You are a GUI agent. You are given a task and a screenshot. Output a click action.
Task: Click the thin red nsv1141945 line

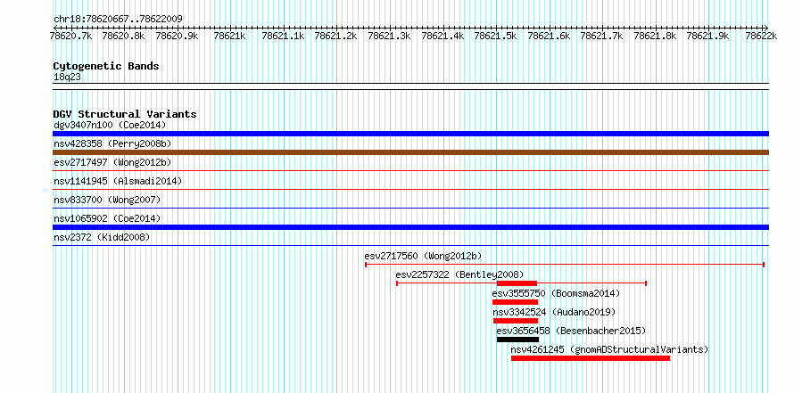coord(410,190)
